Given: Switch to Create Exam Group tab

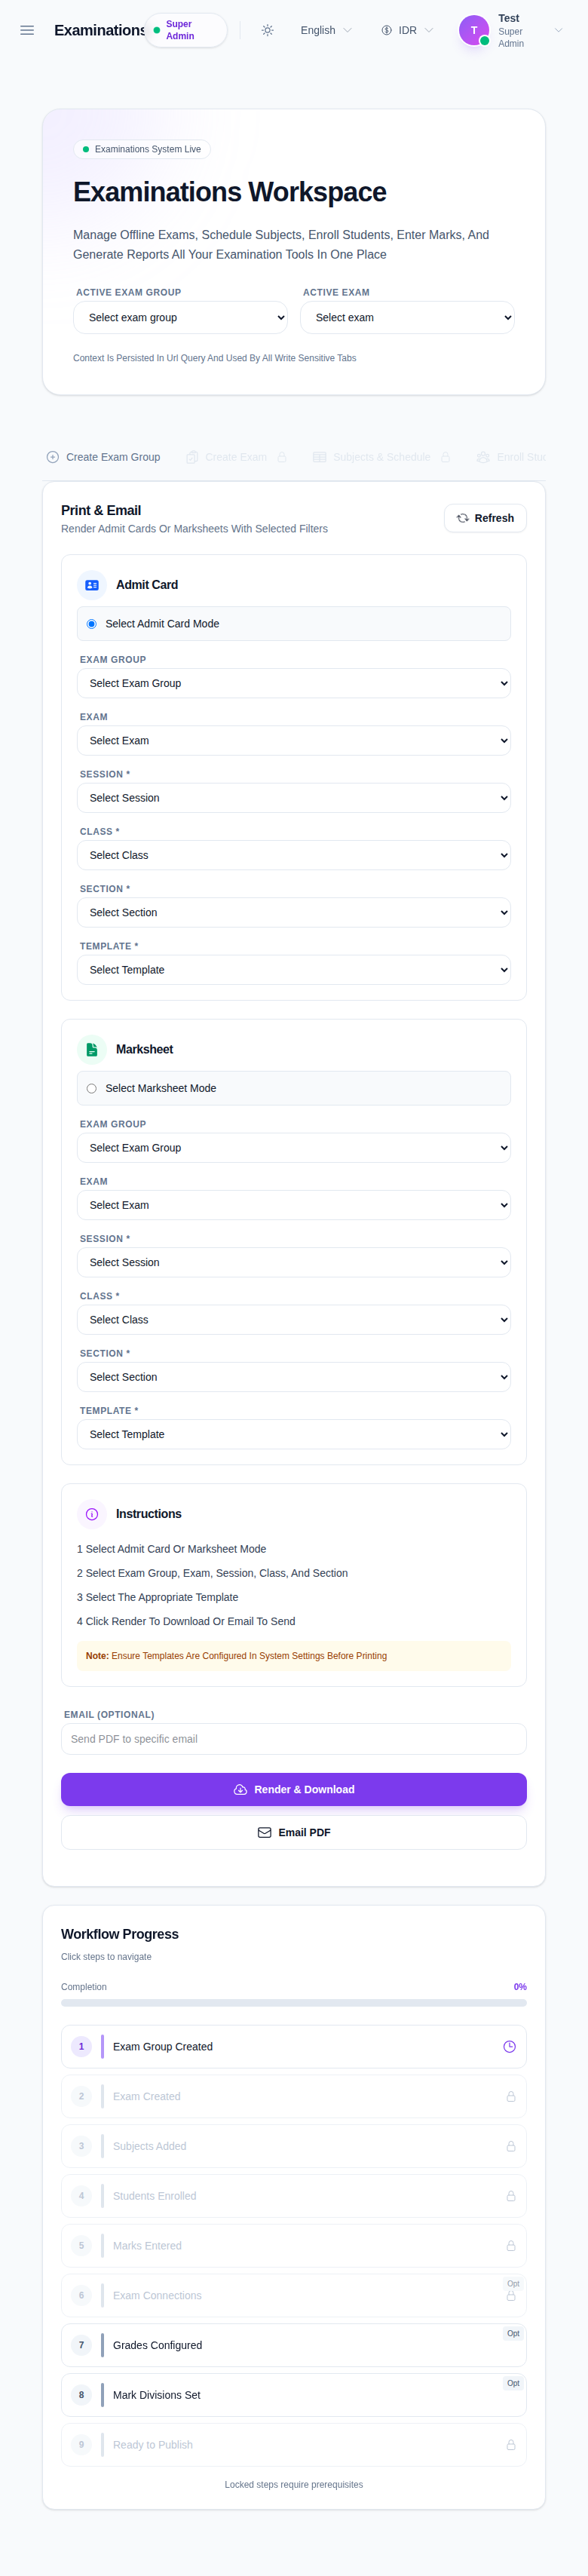Looking at the screenshot, I should tap(103, 457).
